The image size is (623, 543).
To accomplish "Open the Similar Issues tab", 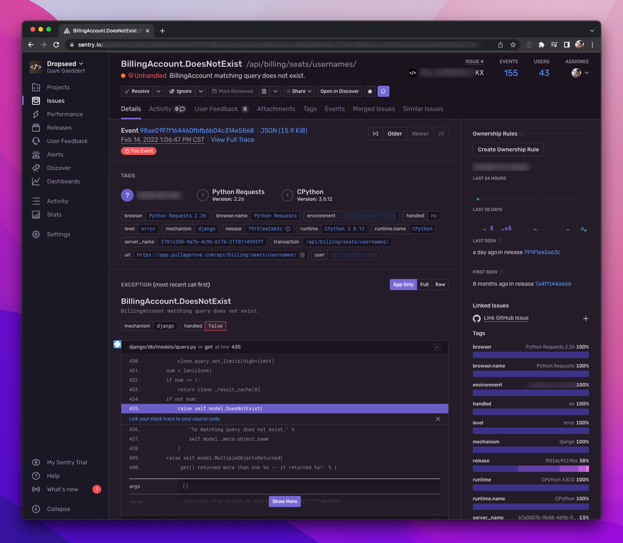I will coord(423,109).
